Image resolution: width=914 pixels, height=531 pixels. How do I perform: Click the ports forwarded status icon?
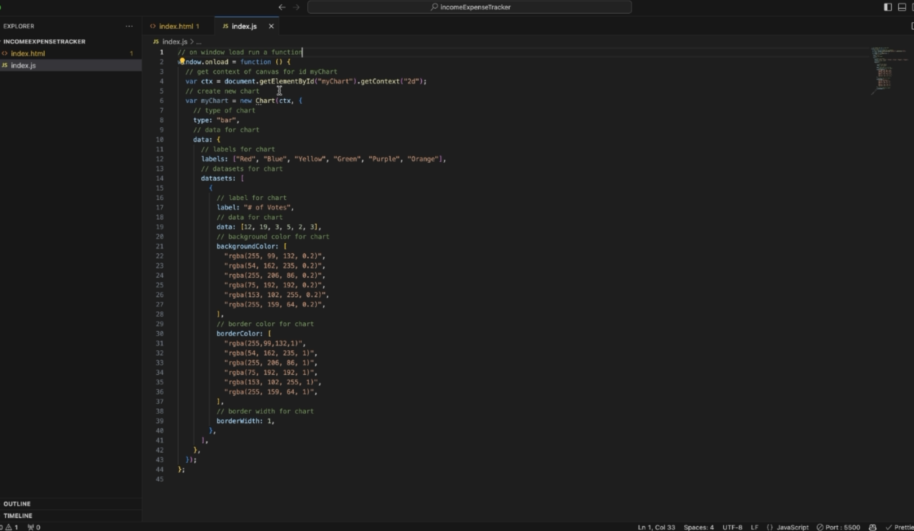[x=34, y=527]
